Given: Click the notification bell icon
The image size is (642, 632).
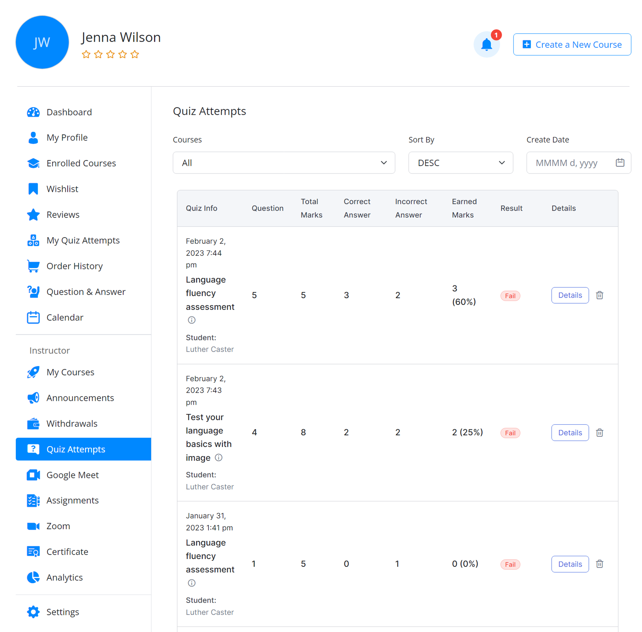Looking at the screenshot, I should [x=486, y=45].
